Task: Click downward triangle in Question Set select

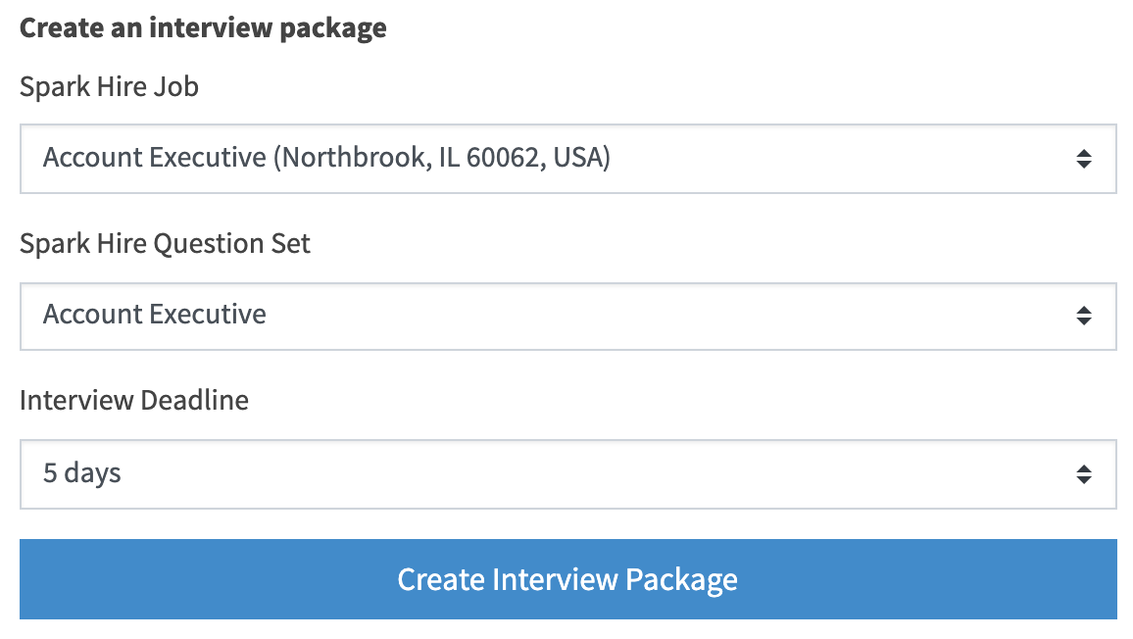Action: point(1083,321)
